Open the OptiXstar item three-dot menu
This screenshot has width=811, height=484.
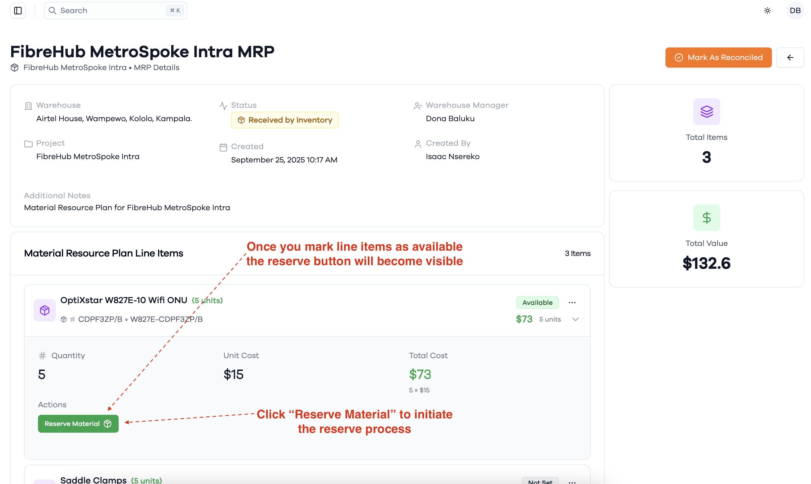coord(572,303)
